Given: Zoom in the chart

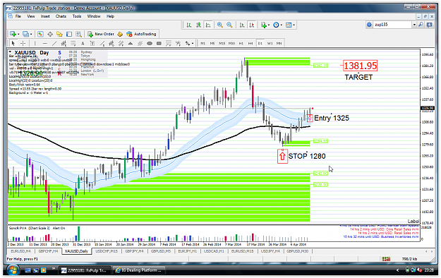Looking at the screenshot, I should pos(220,25).
